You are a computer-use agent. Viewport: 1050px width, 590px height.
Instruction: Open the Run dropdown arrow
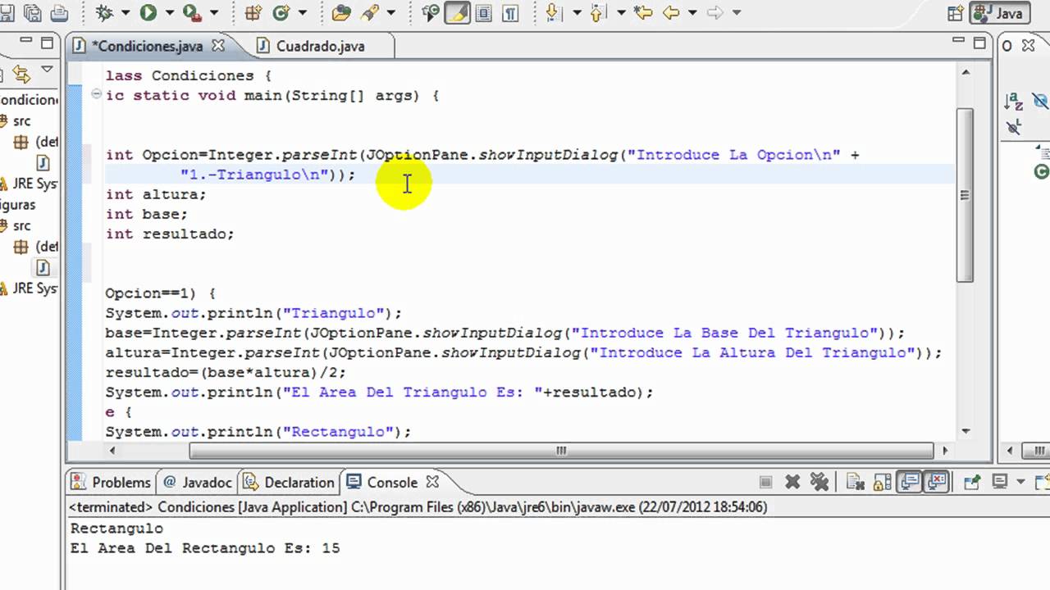168,12
